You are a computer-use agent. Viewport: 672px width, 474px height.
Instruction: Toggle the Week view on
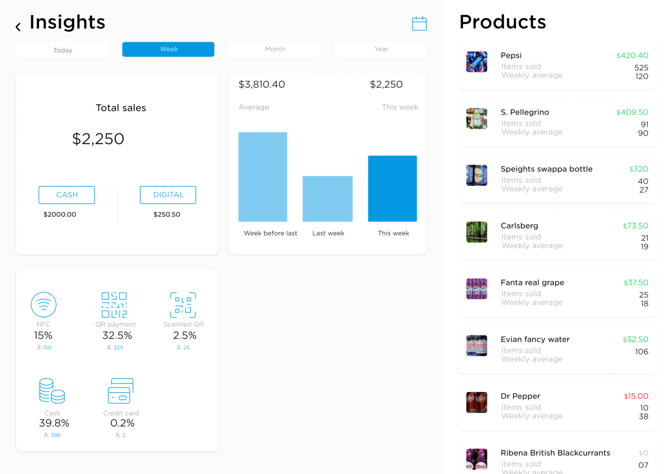(168, 49)
